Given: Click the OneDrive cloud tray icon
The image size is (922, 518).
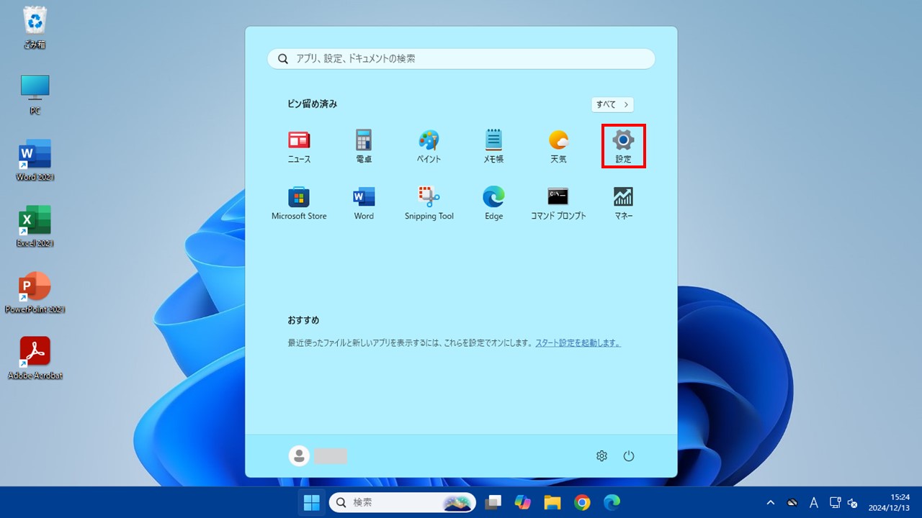Looking at the screenshot, I should click(792, 502).
